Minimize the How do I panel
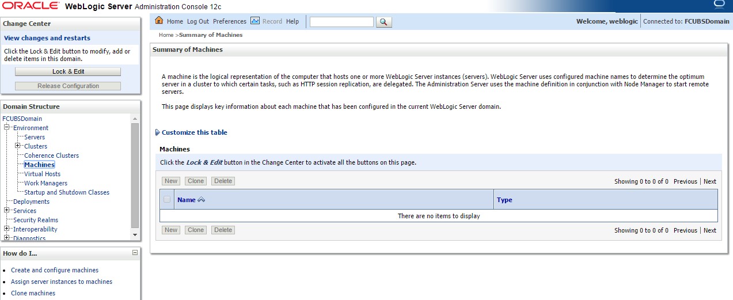 pos(135,253)
